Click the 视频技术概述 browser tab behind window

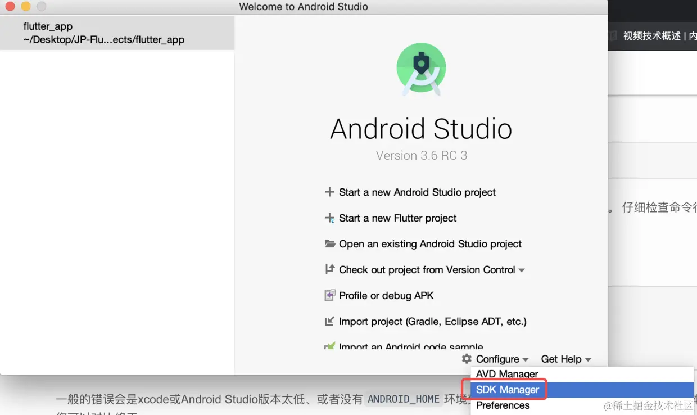click(652, 36)
